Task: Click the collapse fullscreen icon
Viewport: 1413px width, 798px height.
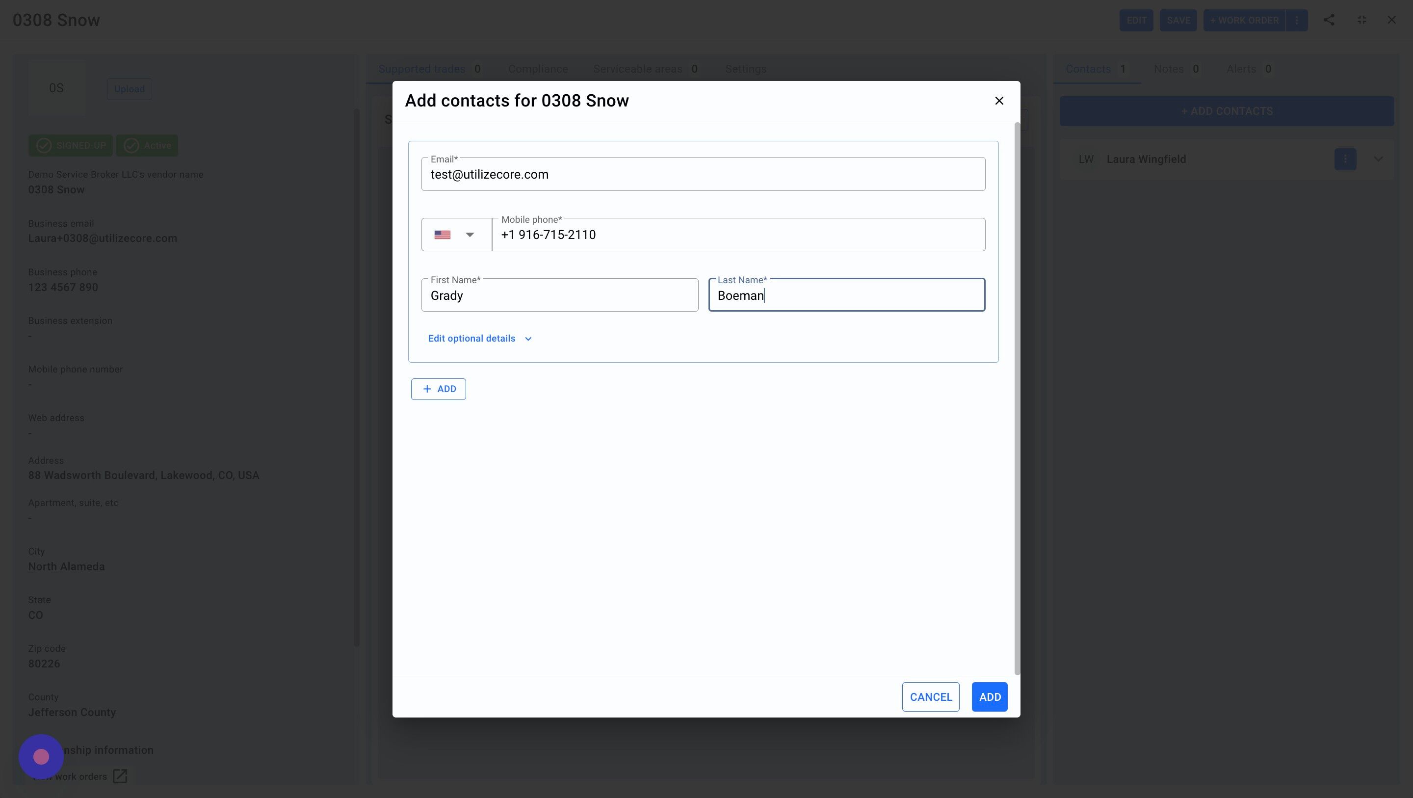Action: coord(1361,20)
